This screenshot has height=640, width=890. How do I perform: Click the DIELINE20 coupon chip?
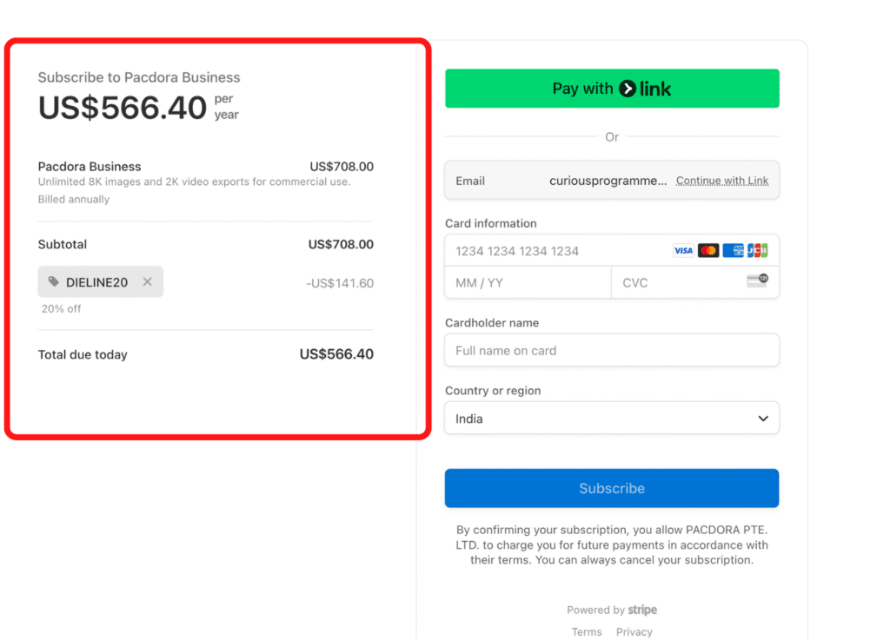point(101,281)
